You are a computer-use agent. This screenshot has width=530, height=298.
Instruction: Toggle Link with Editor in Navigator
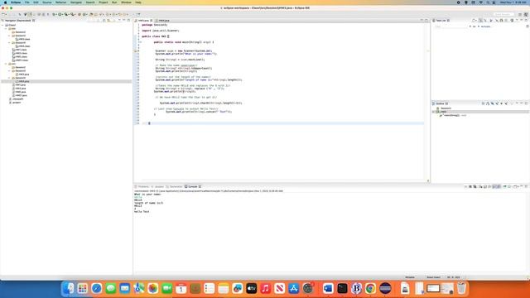click(x=108, y=21)
